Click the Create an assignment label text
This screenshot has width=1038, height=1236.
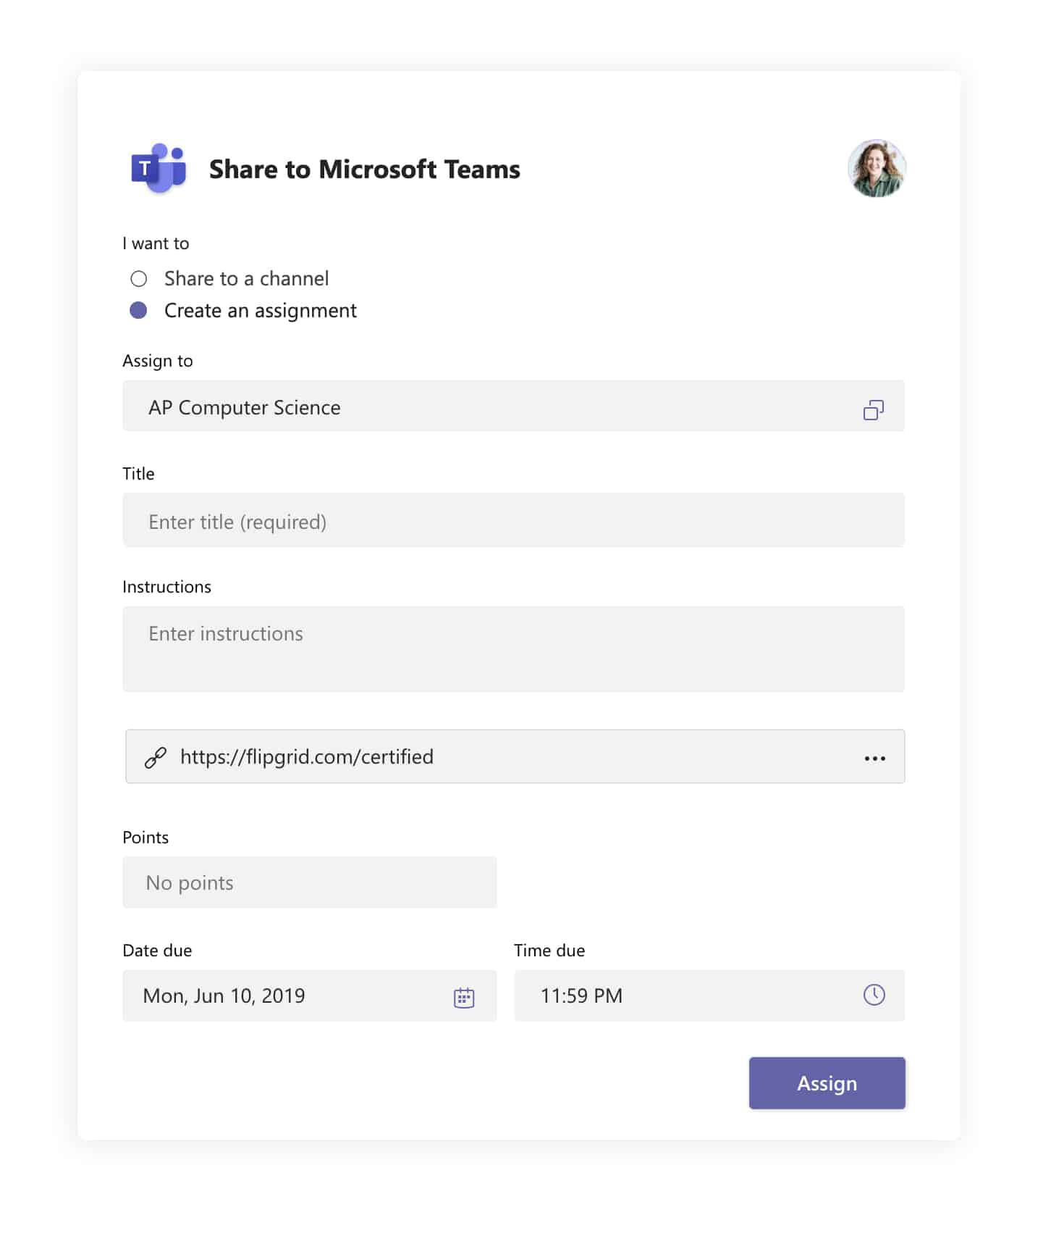tap(260, 311)
